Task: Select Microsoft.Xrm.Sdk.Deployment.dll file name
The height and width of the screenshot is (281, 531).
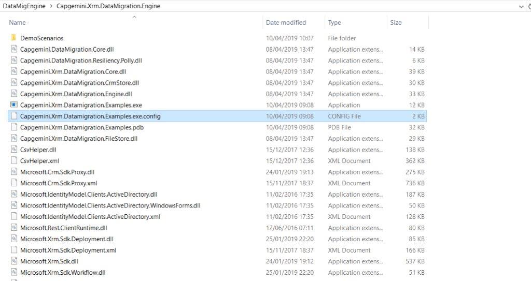Action: tap(67, 239)
